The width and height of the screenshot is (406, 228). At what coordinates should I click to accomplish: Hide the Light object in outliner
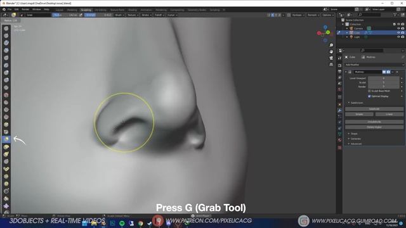pos(398,37)
